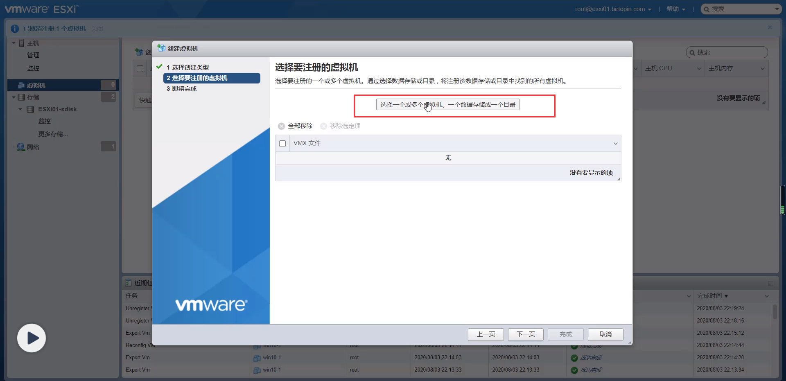Select step 1 选择创建类型
The image size is (786, 381).
pos(188,67)
